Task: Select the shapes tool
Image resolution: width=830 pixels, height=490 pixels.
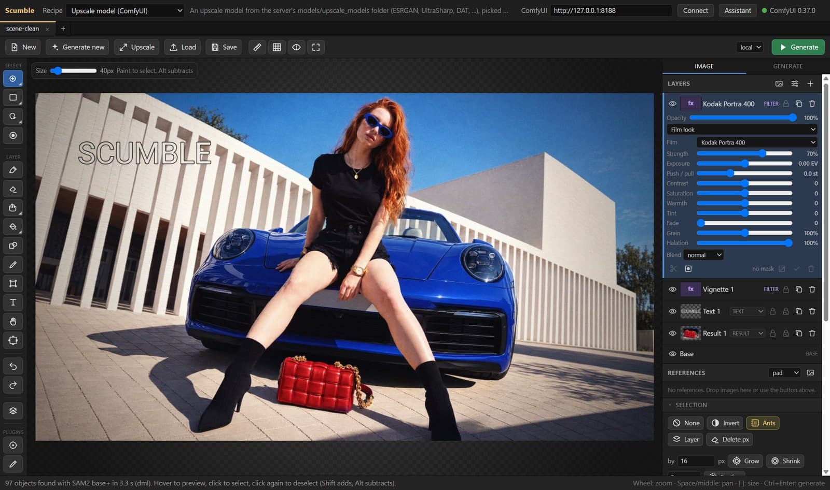Action: pos(13,246)
